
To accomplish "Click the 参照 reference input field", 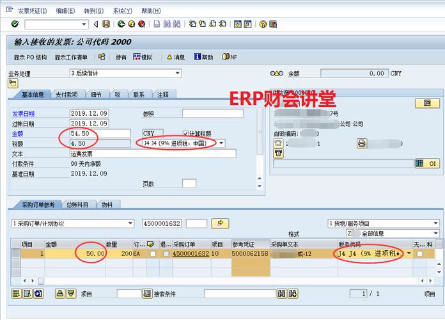I will (213, 113).
